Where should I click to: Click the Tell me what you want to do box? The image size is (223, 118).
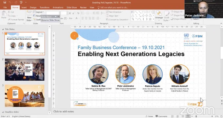pos(113,8)
